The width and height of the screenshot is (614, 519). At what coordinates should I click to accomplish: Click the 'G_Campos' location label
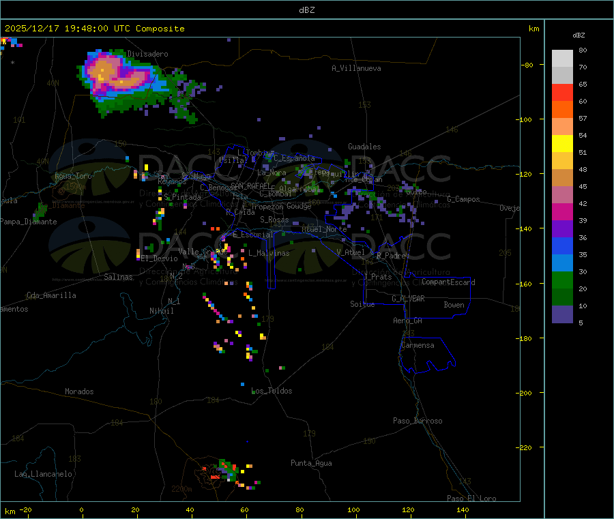tap(464, 199)
